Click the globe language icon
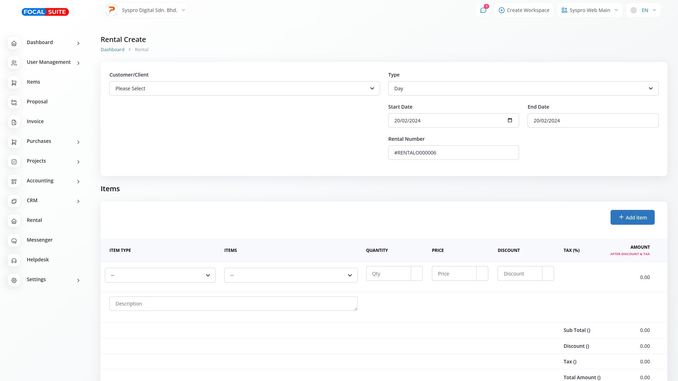The image size is (678, 381). tap(634, 10)
